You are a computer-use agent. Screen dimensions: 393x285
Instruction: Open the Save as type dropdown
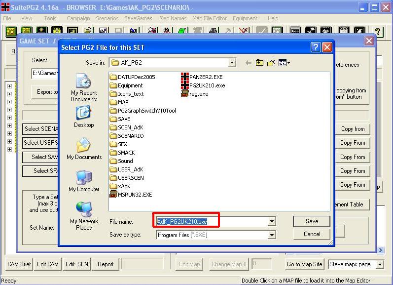pos(272,235)
